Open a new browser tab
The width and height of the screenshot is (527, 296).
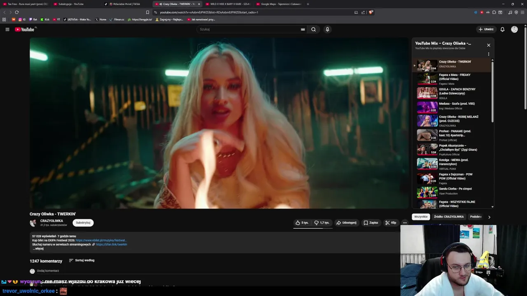[x=308, y=4]
